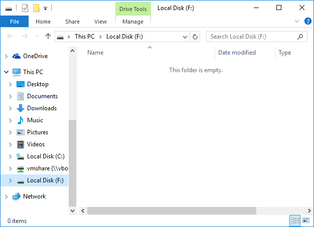Click the file list horizontal scrollbar thumb

click(x=172, y=211)
